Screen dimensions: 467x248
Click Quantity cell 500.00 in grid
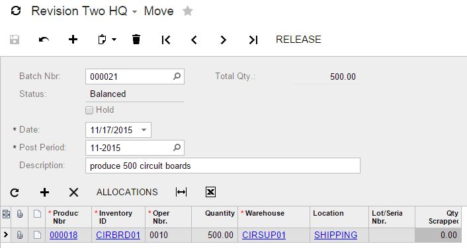click(x=214, y=235)
